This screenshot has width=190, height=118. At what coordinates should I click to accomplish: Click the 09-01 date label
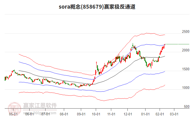coord(81,114)
